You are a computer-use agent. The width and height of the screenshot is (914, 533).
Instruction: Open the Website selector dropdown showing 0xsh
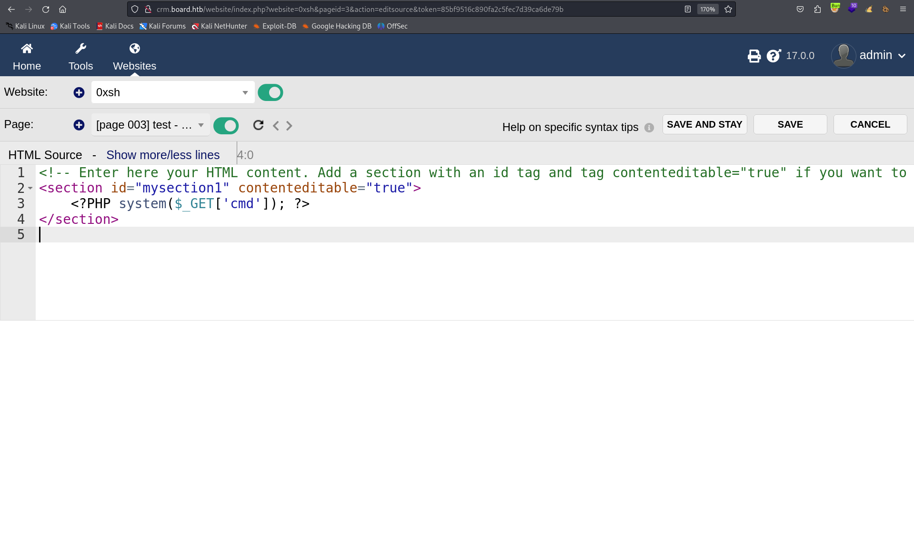coord(173,92)
